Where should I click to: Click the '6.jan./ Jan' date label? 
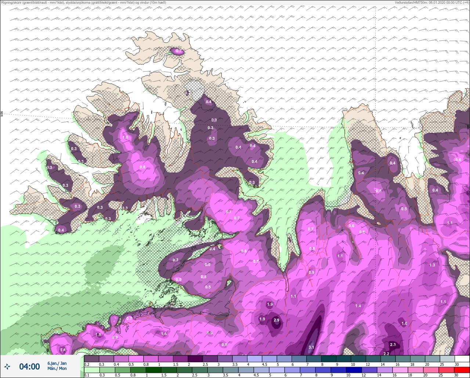[57, 363]
